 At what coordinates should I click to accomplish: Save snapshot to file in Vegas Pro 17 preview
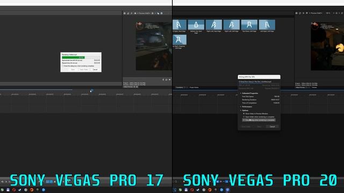pyautogui.click(x=161, y=13)
